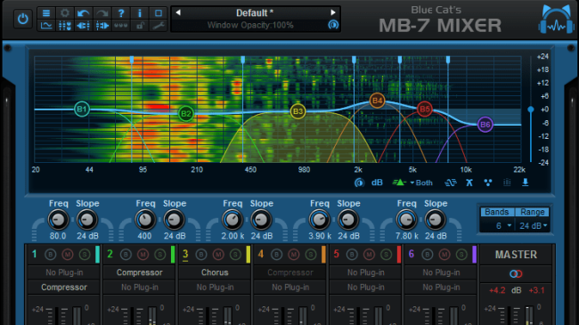The image size is (579, 325).
Task: Click the master channel link rings icon
Action: pos(516,273)
